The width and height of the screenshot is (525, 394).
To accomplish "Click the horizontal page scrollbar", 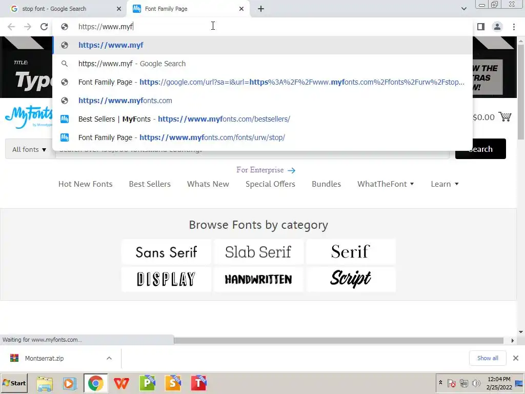I will 338,341.
